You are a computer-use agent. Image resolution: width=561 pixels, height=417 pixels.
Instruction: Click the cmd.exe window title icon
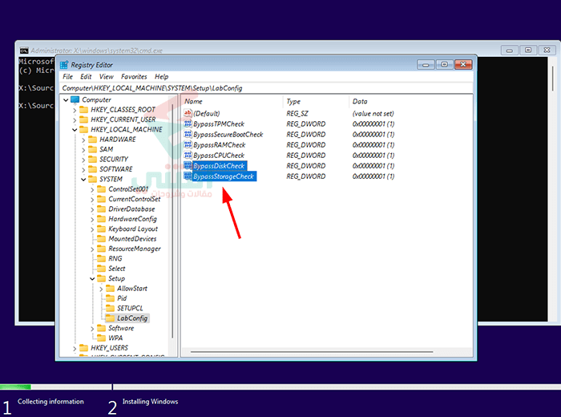24,51
